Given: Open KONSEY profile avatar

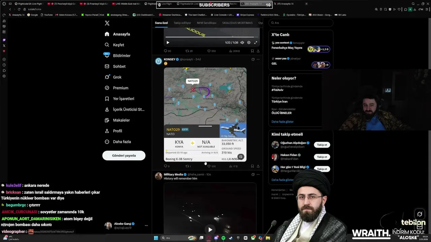Looking at the screenshot, I should (158, 61).
